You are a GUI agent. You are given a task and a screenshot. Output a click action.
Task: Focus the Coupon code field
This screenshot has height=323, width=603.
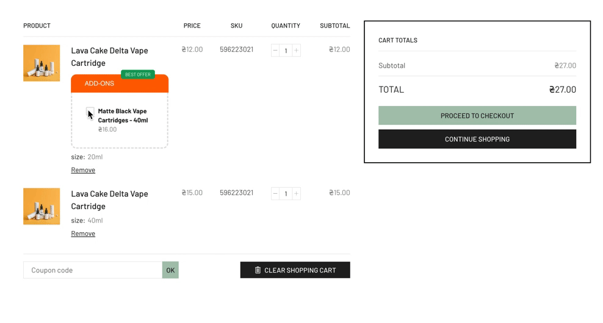(93, 270)
